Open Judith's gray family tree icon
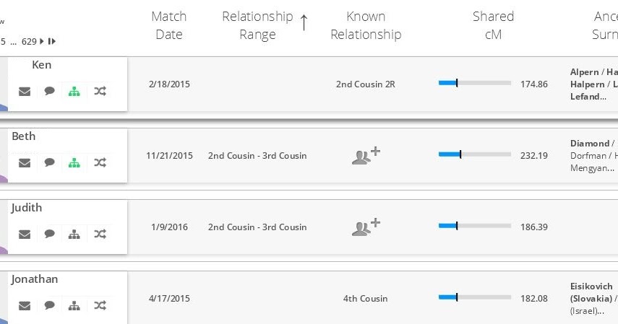 pos(74,234)
